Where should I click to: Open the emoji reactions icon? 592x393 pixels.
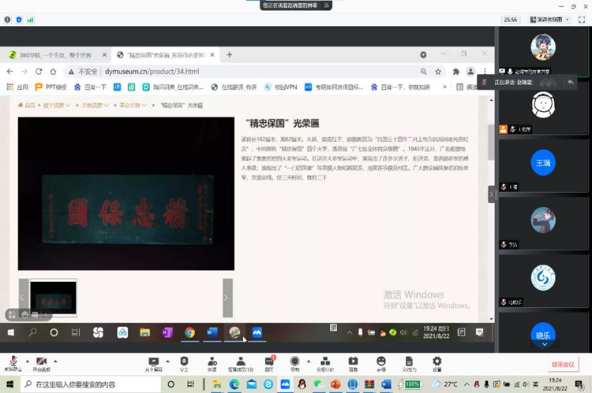(381, 361)
